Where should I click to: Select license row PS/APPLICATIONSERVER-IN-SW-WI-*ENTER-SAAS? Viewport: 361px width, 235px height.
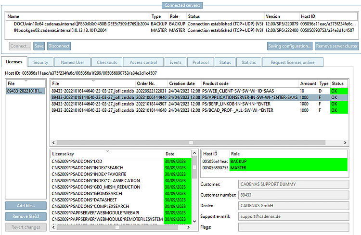[199, 97]
